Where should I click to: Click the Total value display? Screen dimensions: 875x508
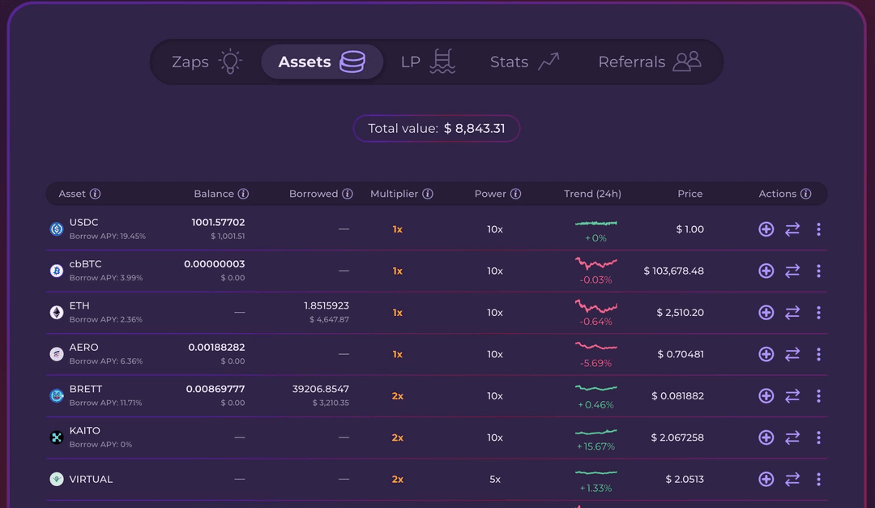pyautogui.click(x=437, y=128)
